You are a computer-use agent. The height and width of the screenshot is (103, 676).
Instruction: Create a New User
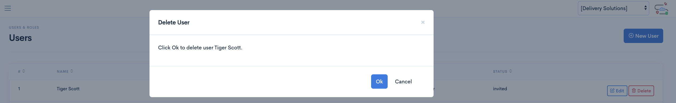tap(643, 36)
